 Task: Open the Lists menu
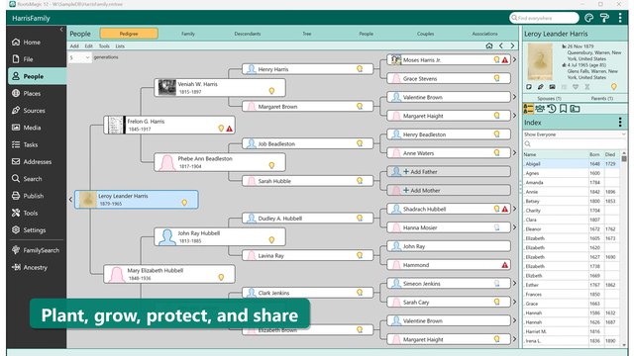pyautogui.click(x=120, y=46)
